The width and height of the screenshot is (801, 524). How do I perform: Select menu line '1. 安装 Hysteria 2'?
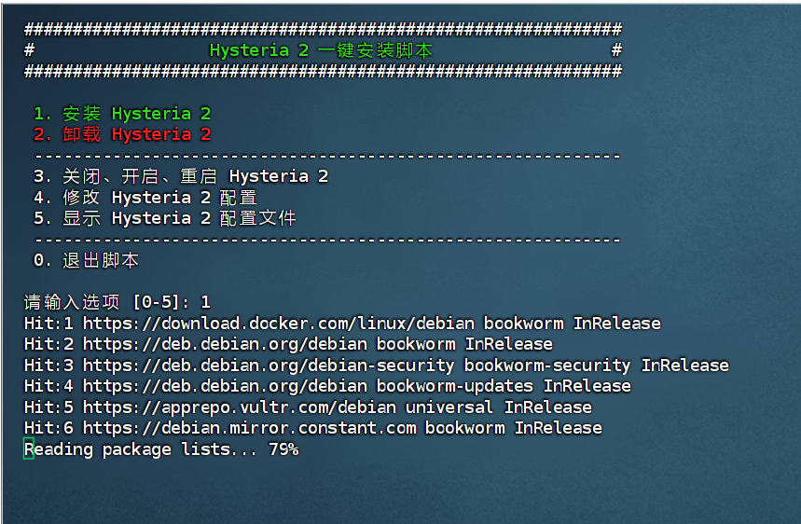click(x=122, y=114)
